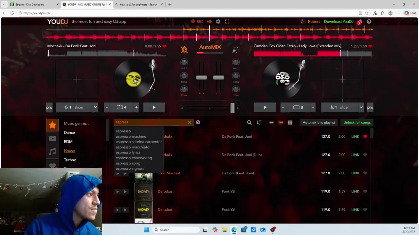
Task: Click the left deck vinyl record
Action: (x=134, y=79)
